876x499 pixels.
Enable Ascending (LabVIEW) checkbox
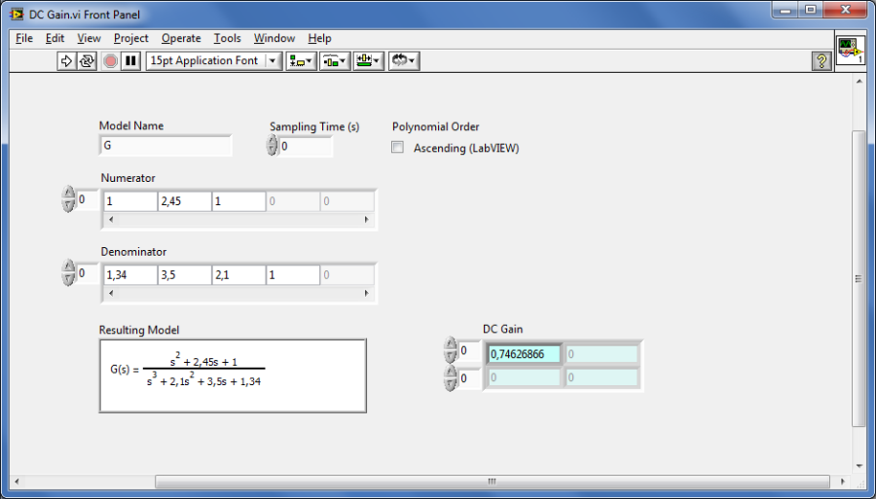coord(398,148)
